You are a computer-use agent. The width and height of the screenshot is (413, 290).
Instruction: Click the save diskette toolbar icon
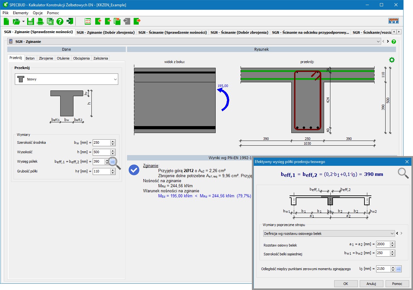pos(30,21)
